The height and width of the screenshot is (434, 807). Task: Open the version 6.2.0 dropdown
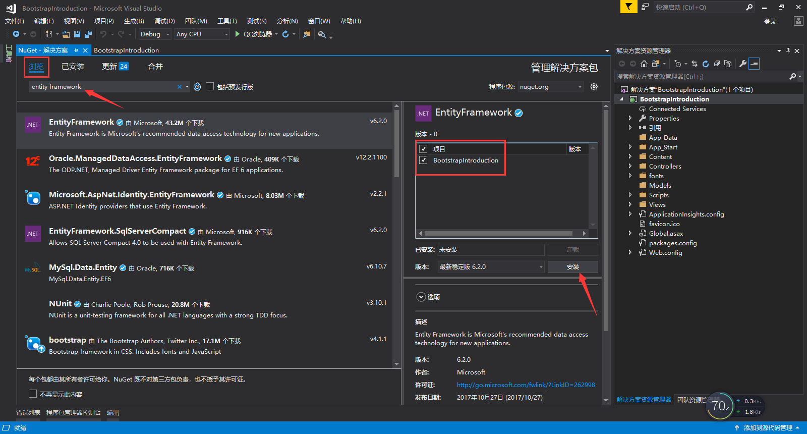coord(490,267)
